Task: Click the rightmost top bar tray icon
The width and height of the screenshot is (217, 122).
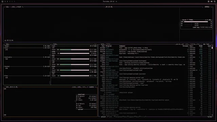Action: (x=215, y=1)
